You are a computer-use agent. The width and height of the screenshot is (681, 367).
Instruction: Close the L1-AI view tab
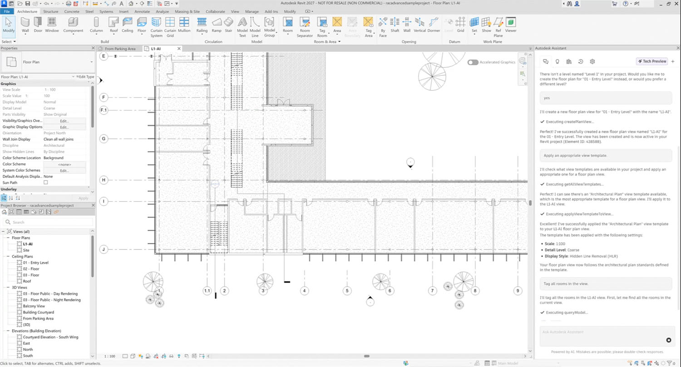point(179,49)
